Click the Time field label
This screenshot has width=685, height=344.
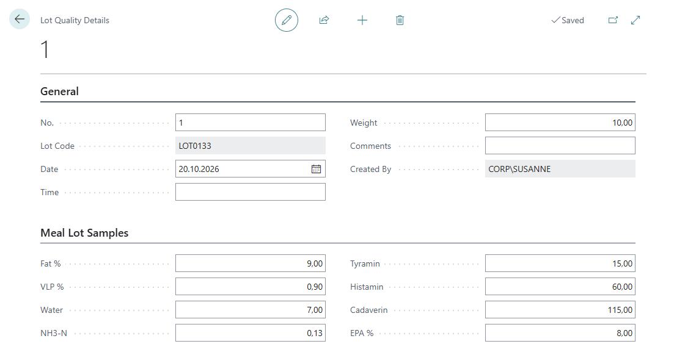pos(49,192)
